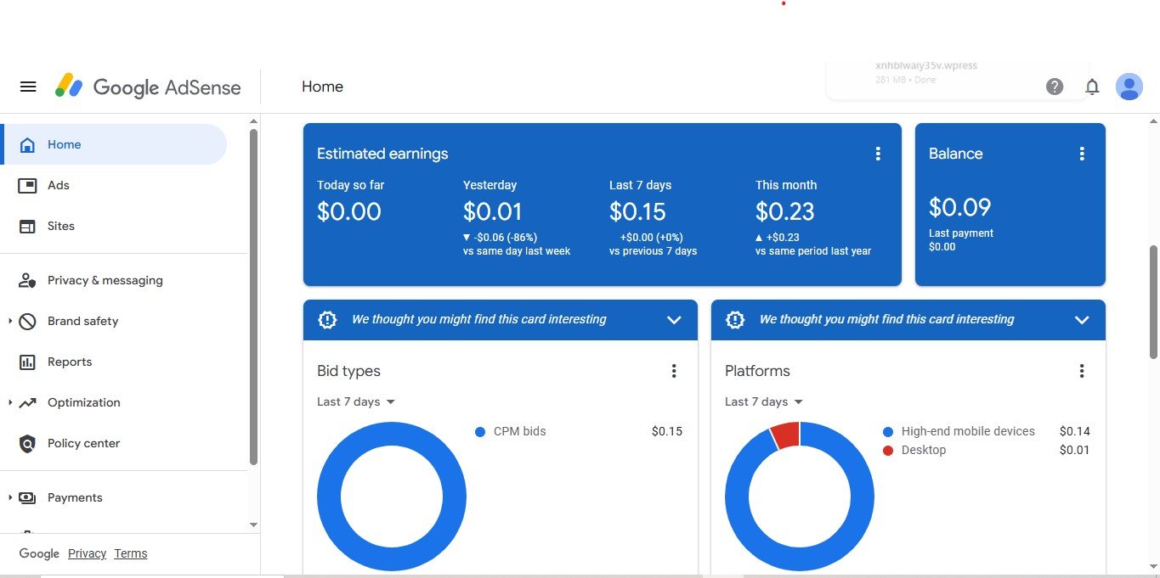Open Bid types Last 7 days dropdown
Viewport: 1160px width, 578px height.
click(356, 401)
